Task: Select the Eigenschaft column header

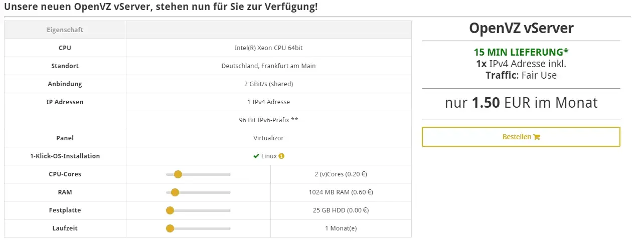Action: [65, 30]
